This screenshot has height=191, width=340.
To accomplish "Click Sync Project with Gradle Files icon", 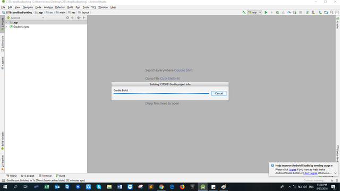I will tap(307, 12).
